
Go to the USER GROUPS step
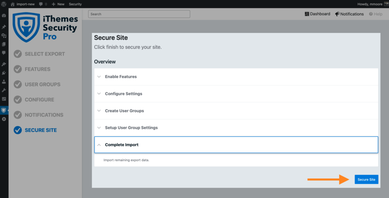(x=43, y=85)
